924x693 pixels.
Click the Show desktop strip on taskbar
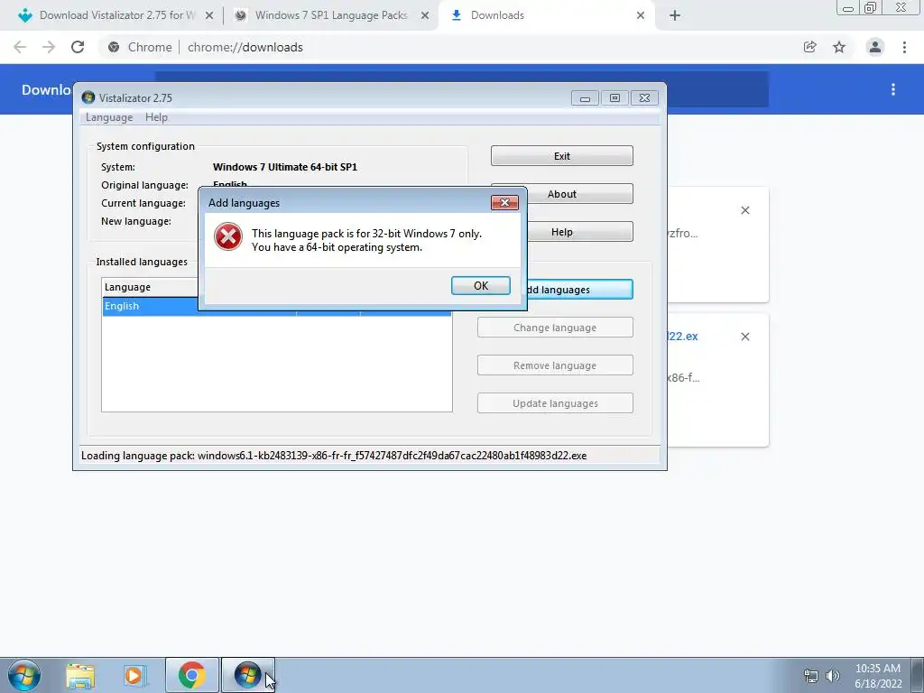tap(917, 675)
